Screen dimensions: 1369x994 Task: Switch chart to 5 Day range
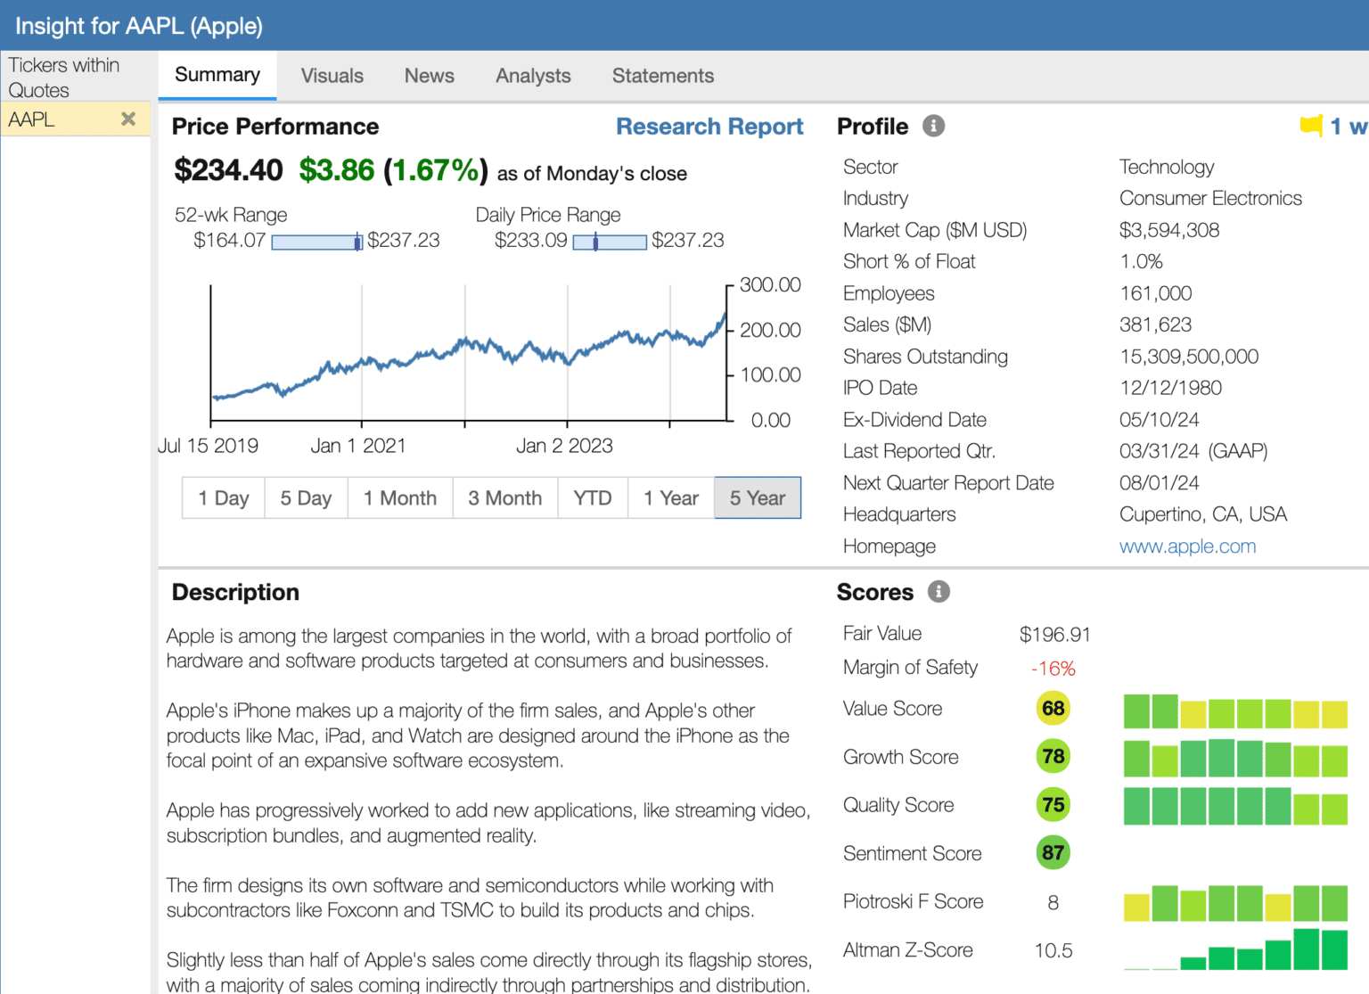(306, 497)
